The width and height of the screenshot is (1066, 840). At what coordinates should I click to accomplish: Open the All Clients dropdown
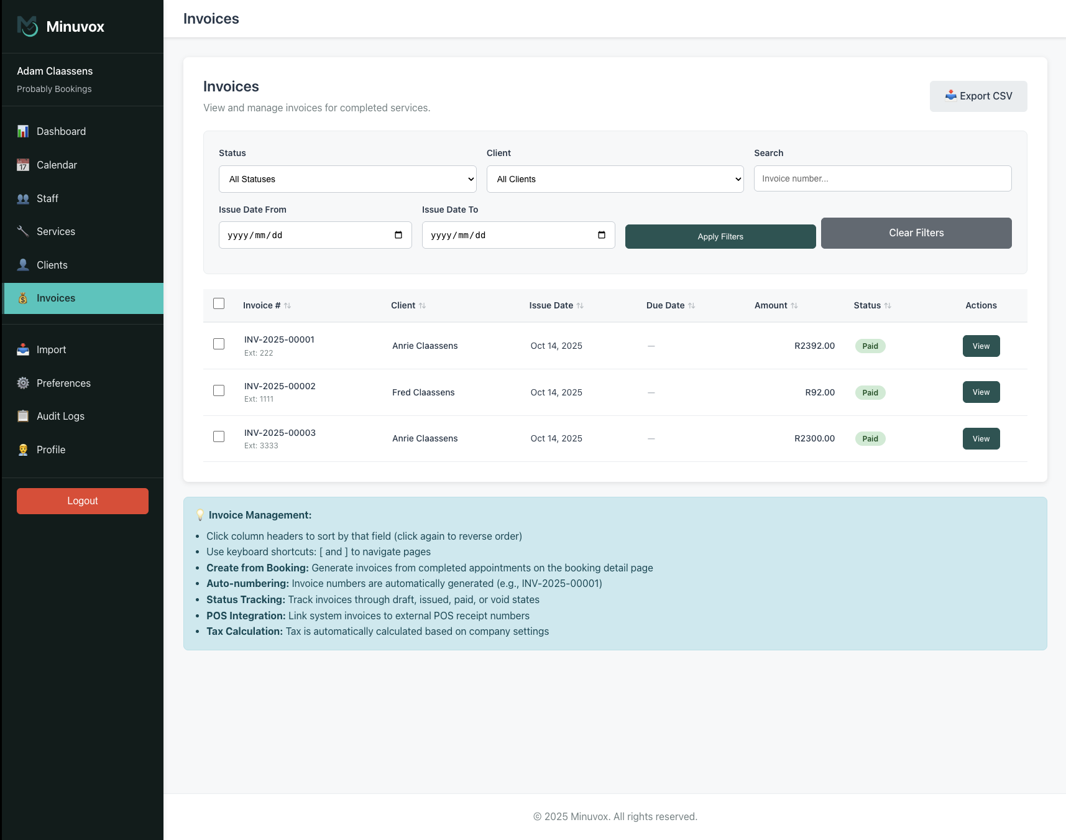tap(615, 179)
